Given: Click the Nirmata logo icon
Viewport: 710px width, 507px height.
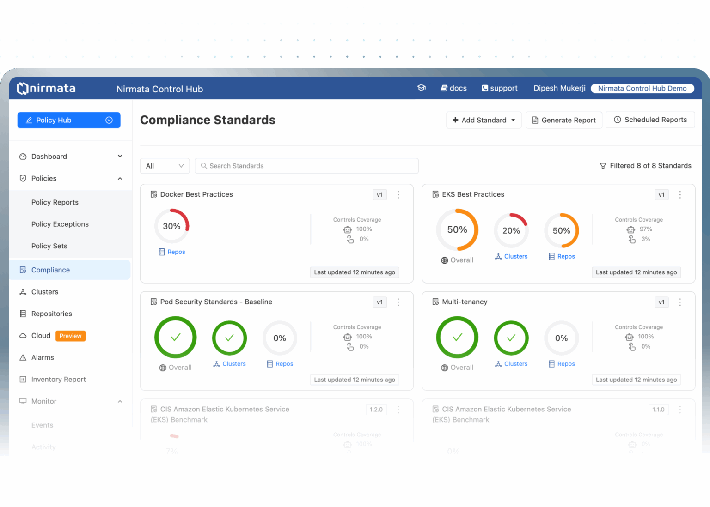Looking at the screenshot, I should pyautogui.click(x=23, y=88).
